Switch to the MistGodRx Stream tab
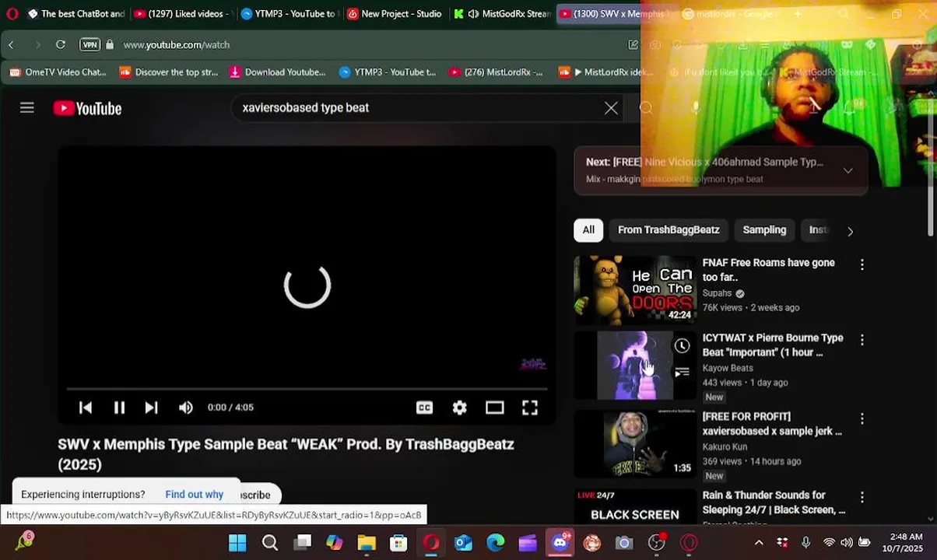Viewport: 937px width, 560px height. point(502,14)
